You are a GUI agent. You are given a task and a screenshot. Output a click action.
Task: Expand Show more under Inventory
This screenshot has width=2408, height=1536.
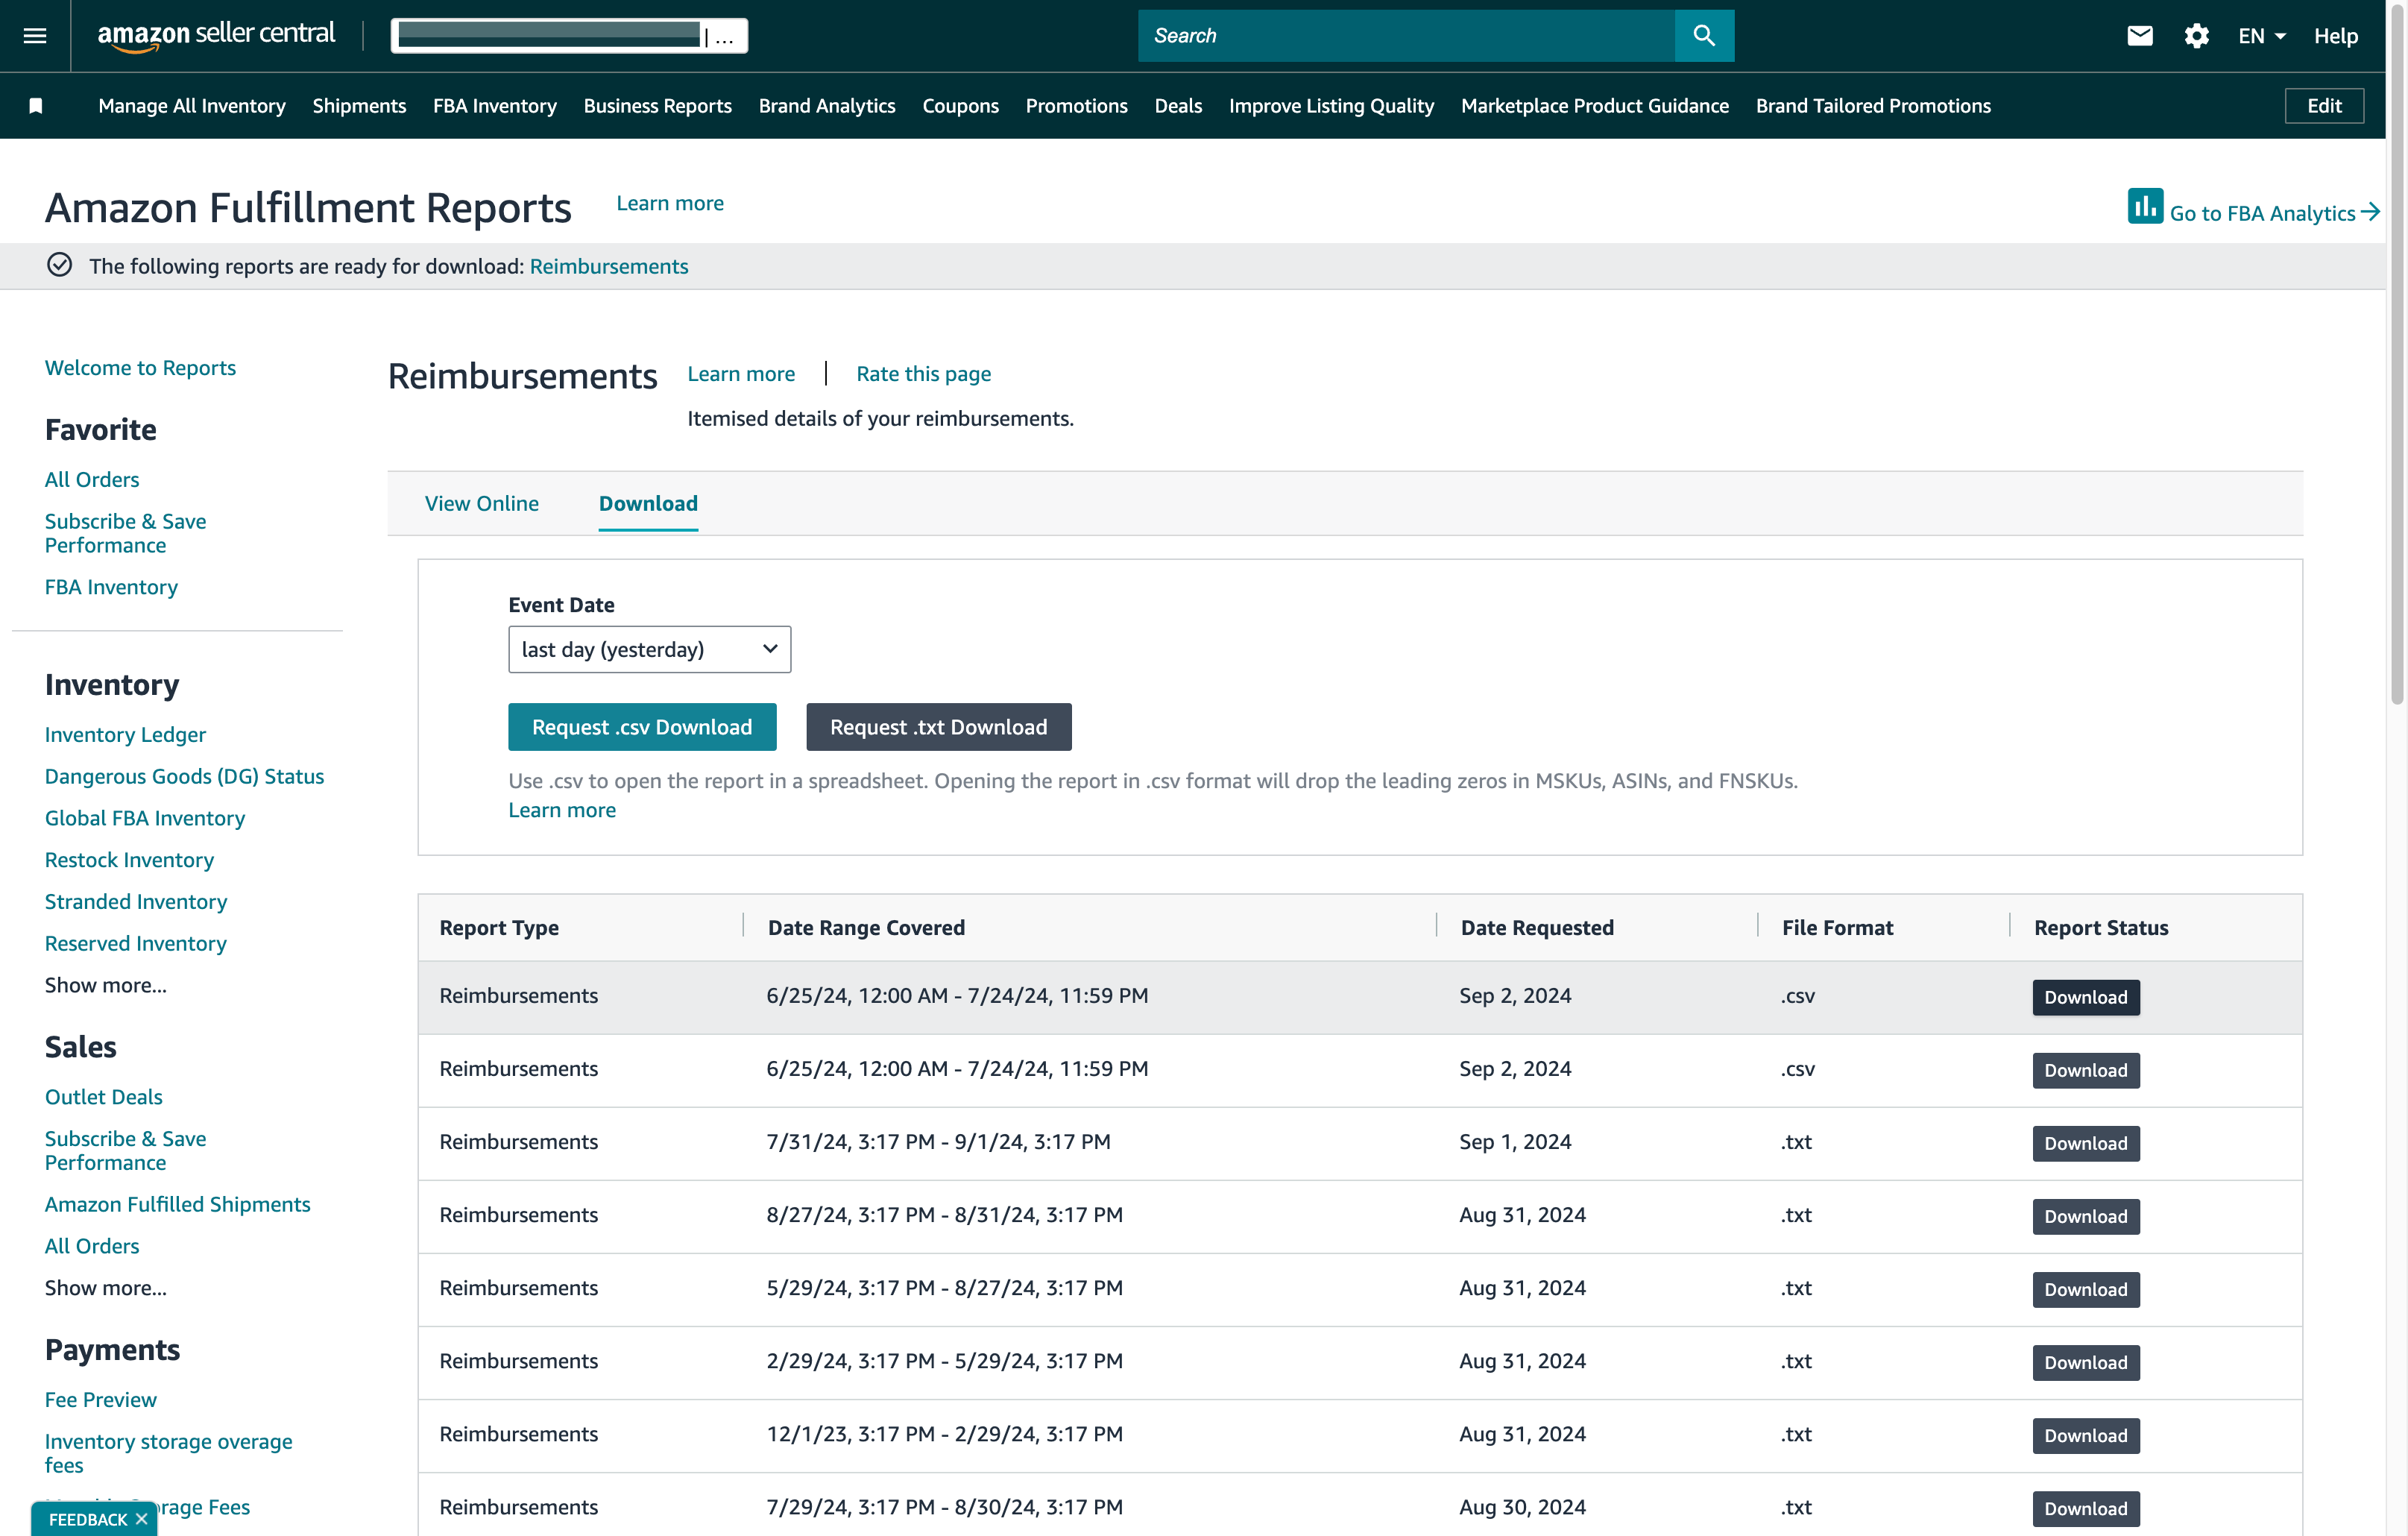(x=106, y=985)
